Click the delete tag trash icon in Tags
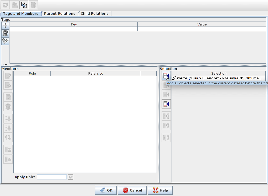Viewport: 268px width, 196px height. pos(5,33)
